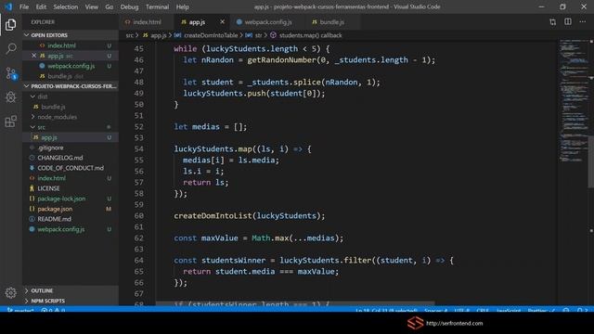Open the Debug view in activity bar
Screen dimensions: 594x334
(10, 97)
